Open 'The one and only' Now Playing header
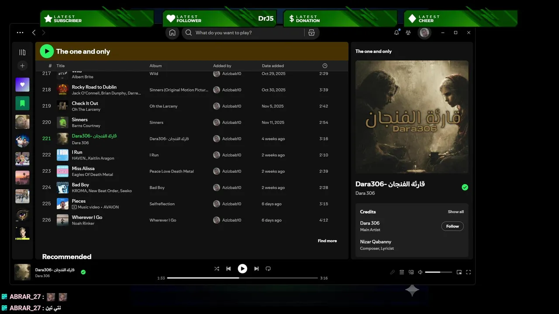Viewport: 559px width, 314px height. (x=373, y=51)
